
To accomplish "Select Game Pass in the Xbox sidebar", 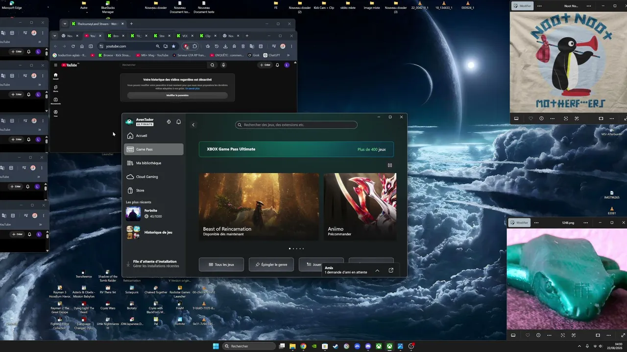I will tap(154, 149).
